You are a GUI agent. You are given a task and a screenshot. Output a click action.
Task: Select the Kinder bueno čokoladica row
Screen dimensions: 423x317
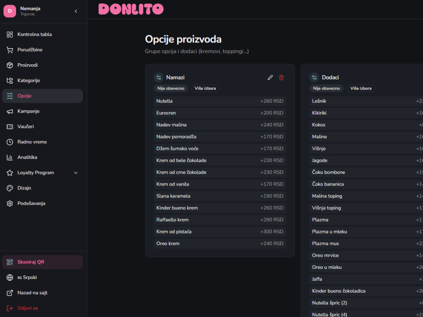click(x=366, y=291)
